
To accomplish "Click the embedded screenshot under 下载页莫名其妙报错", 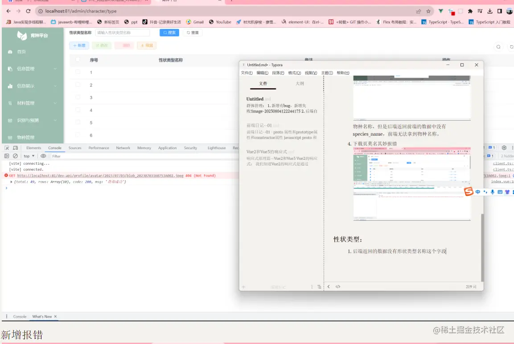I will tap(412, 184).
